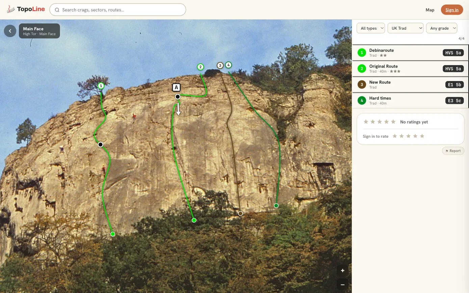Click the Sign in button
469x293 pixels.
coord(452,10)
